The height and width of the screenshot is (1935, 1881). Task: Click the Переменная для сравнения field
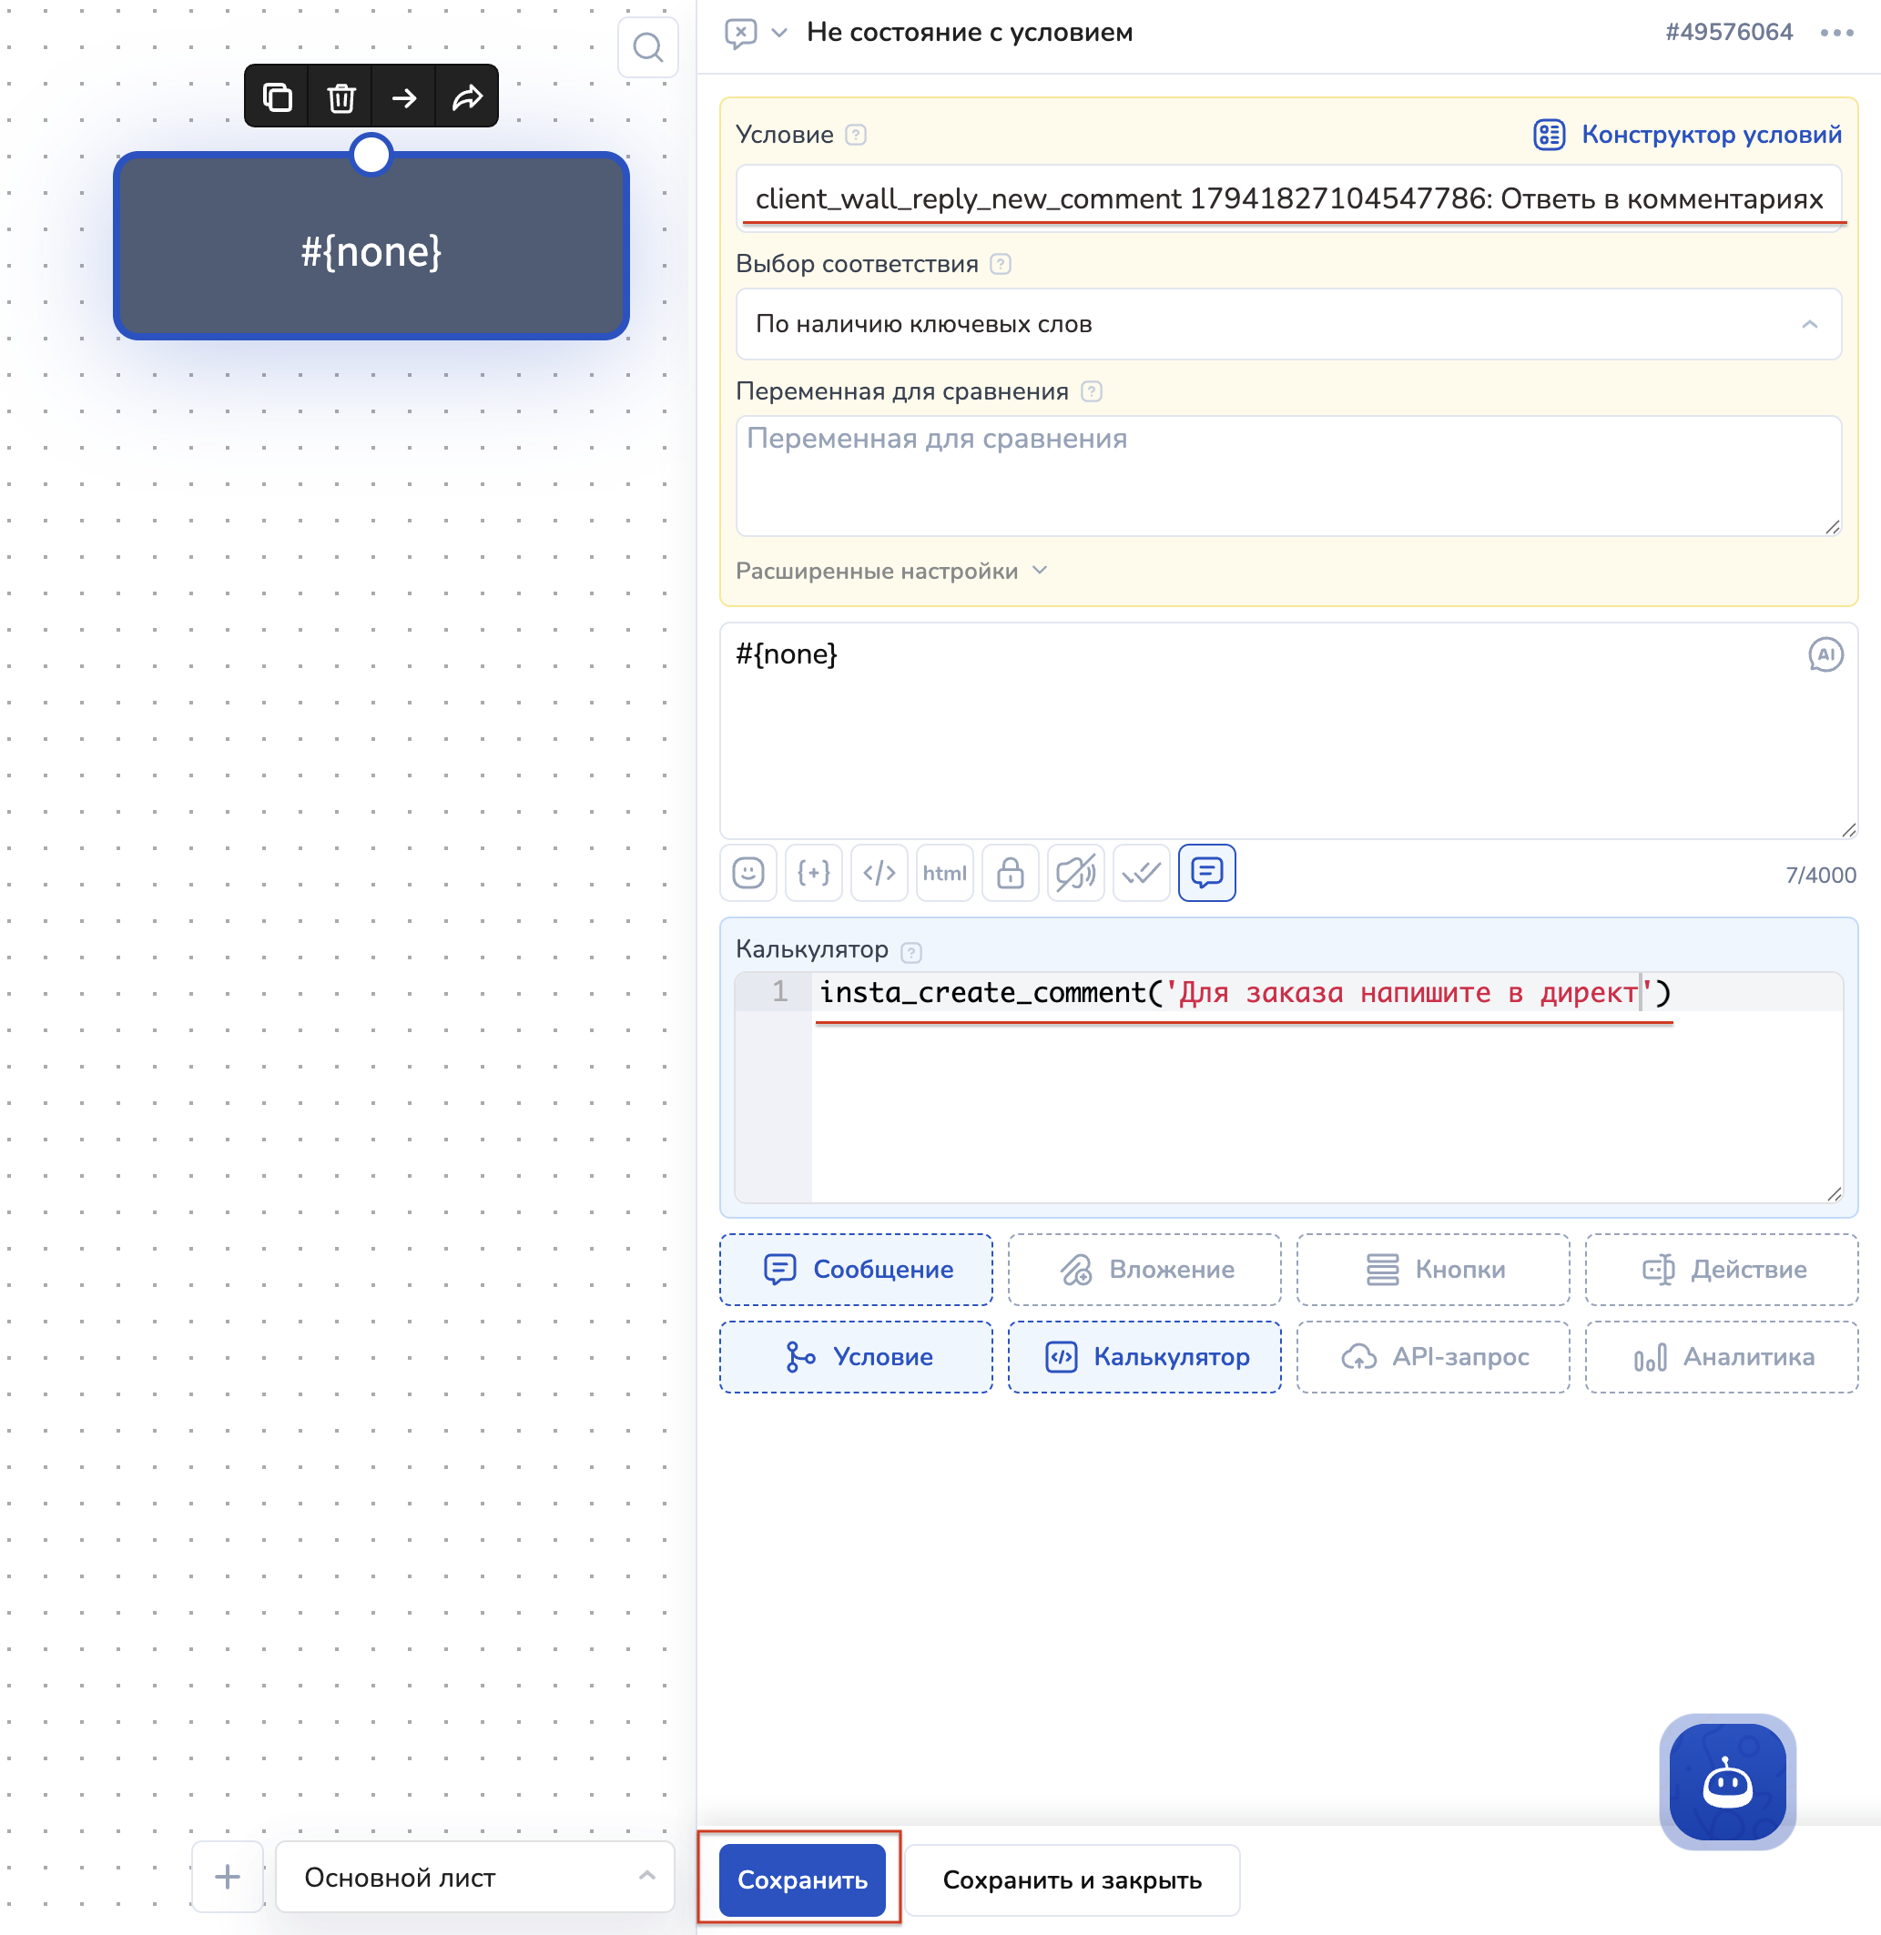point(1288,476)
